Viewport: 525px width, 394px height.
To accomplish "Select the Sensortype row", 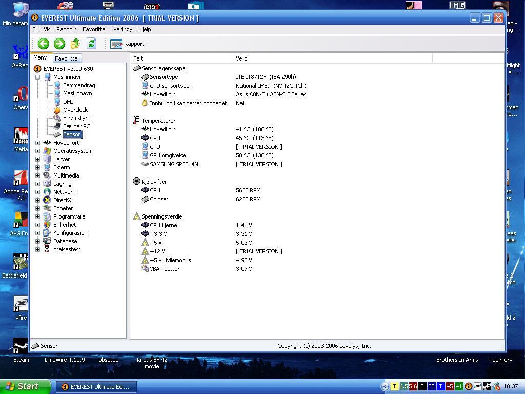I will (x=164, y=77).
